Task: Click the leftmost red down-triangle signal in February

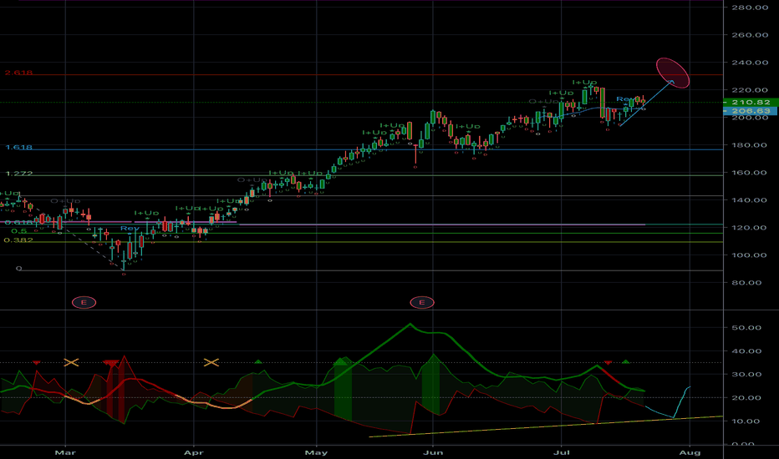Action: tap(36, 363)
